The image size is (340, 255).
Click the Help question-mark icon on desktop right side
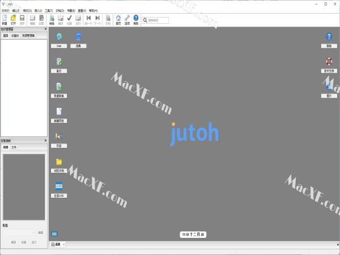329,36
